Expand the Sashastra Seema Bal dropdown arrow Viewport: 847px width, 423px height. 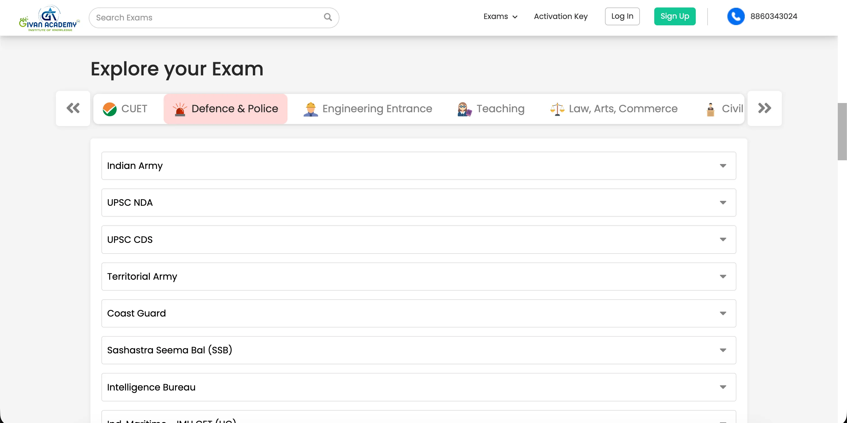tap(723, 350)
